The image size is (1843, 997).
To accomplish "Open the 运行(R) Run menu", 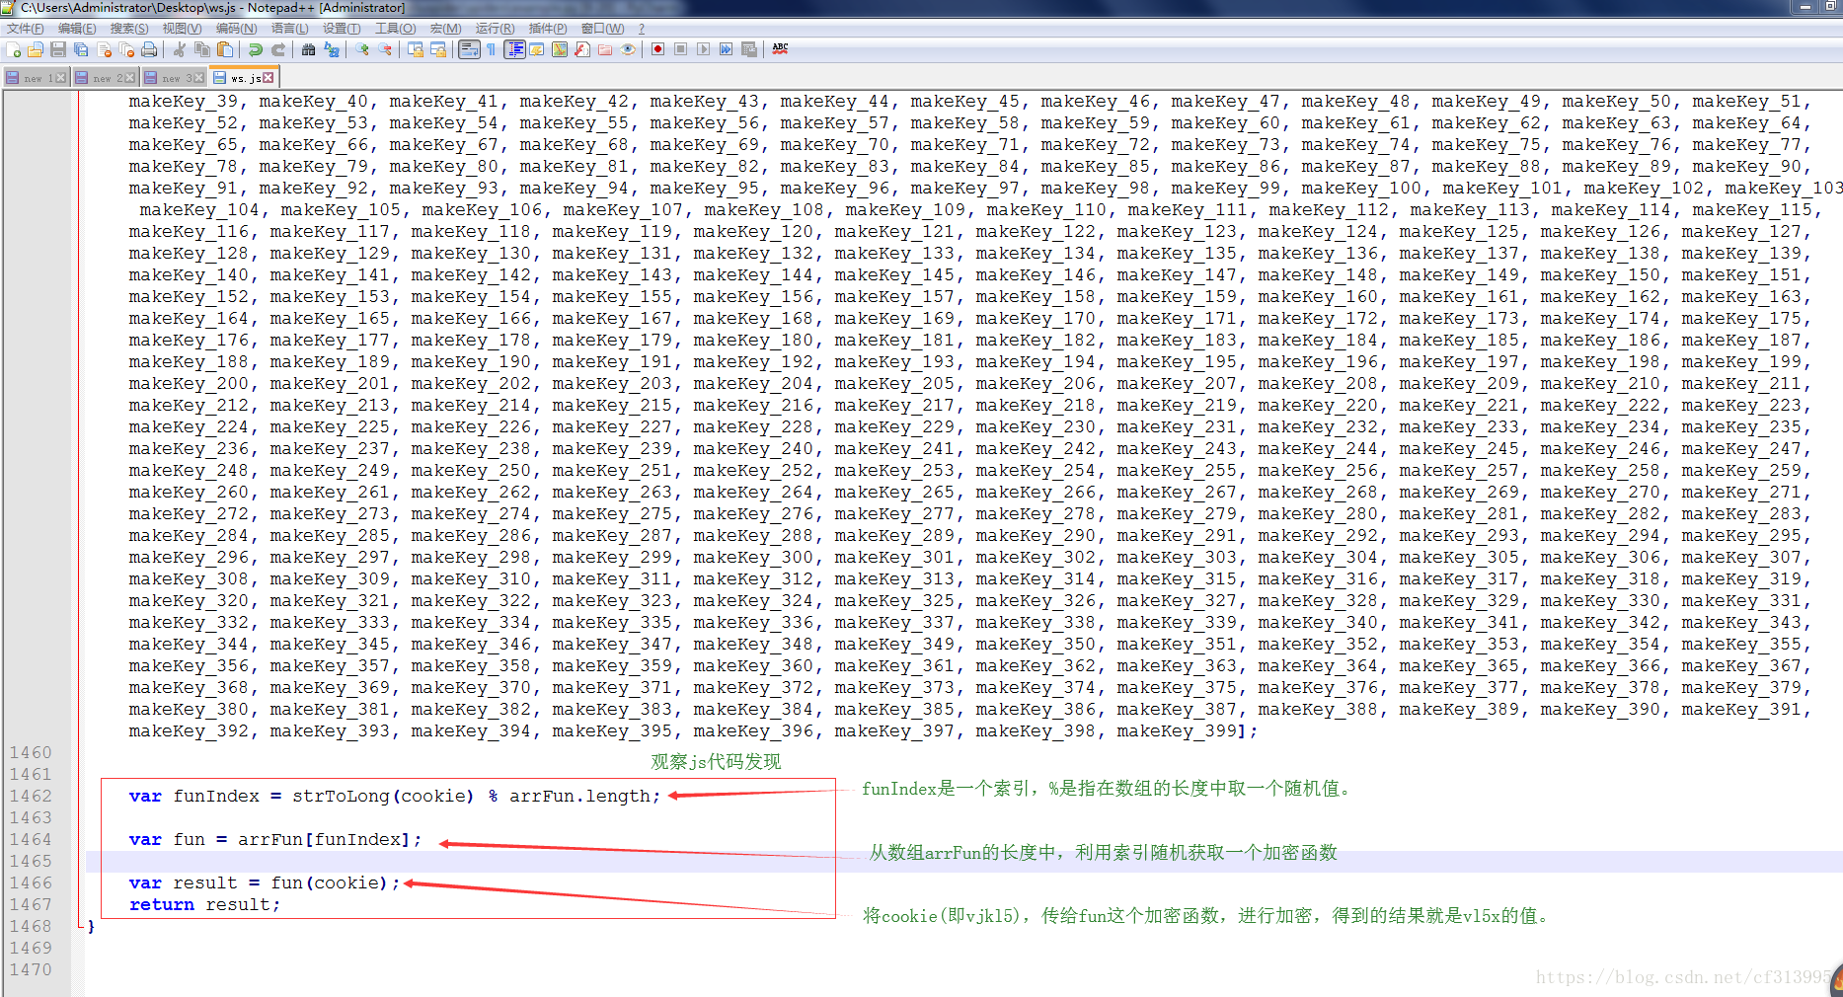I will (495, 29).
